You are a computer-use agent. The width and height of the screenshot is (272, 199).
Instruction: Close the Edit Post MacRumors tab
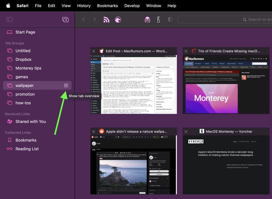coord(94,51)
